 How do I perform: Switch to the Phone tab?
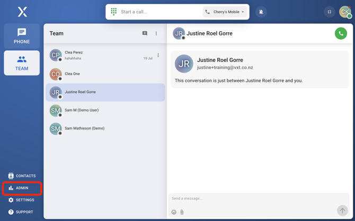click(22, 36)
